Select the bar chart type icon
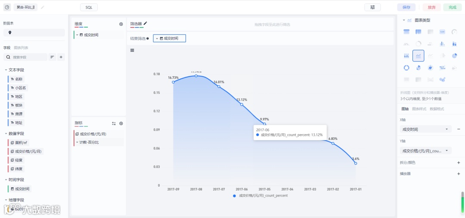Image resolution: width=465 pixels, height=218 pixels. [x=442, y=43]
